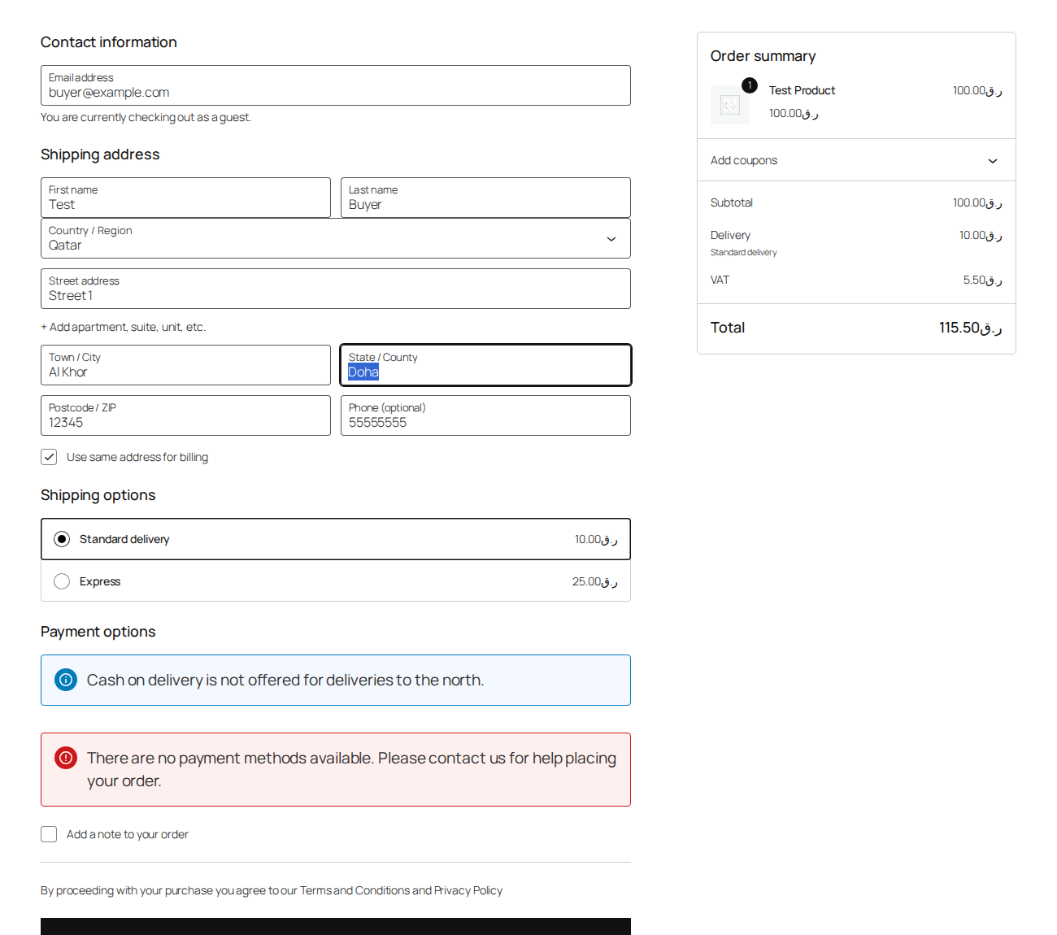Click the Email address field
Image resolution: width=1057 pixels, height=935 pixels.
tap(336, 85)
